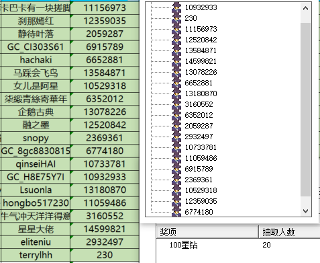The image size is (320, 263).
Task: Click the avatar icon beside 2369361 in list
Action: coord(176,180)
